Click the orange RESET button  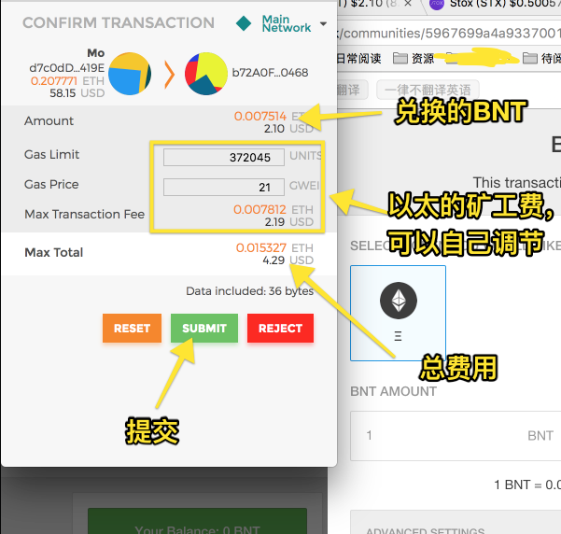coord(132,329)
